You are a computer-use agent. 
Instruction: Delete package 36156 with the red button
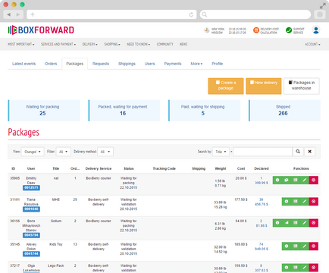coord(314,223)
